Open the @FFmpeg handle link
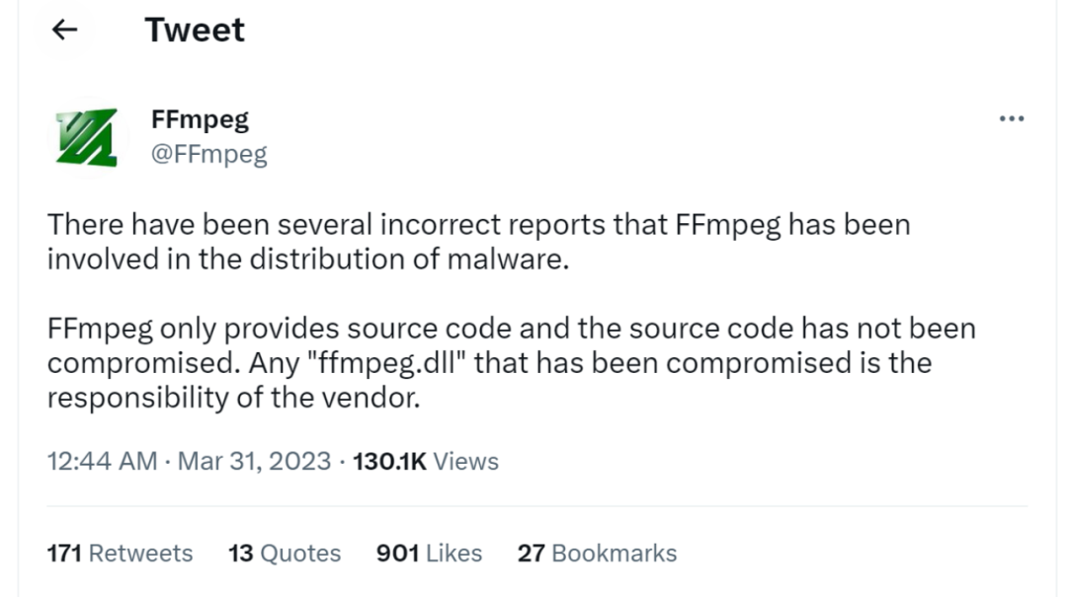The height and width of the screenshot is (597, 1067). [208, 154]
